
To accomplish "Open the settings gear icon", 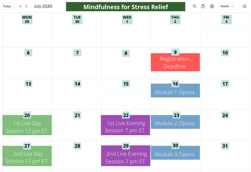I will click(x=212, y=6).
